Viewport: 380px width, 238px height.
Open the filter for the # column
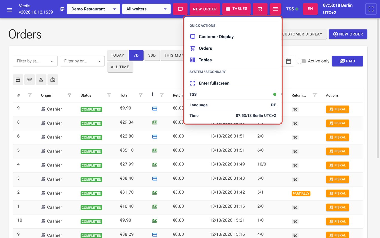(x=30, y=95)
